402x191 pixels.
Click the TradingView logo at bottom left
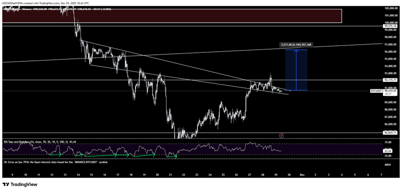coord(18,185)
